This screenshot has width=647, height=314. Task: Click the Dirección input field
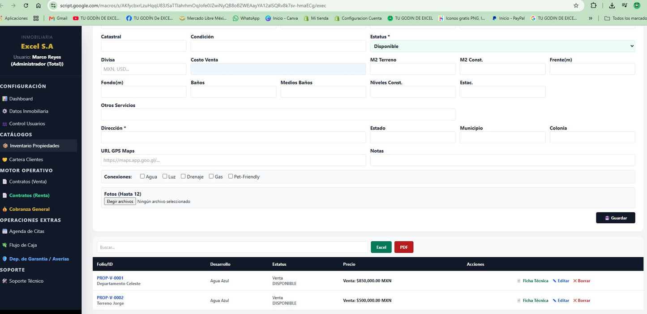pos(233,137)
